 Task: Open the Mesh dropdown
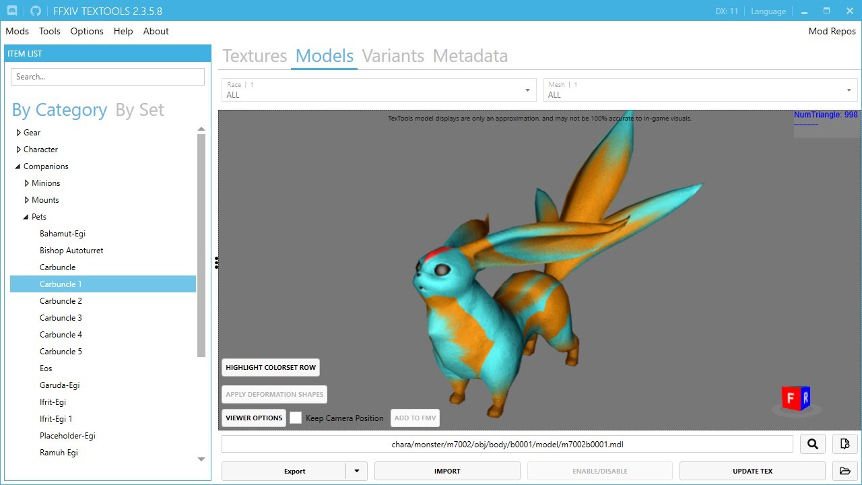[701, 90]
